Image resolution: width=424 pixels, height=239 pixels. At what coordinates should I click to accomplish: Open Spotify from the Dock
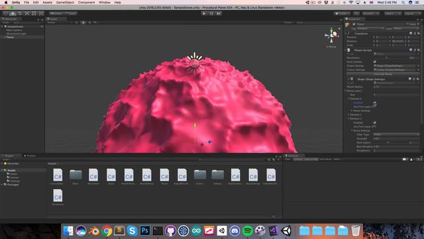[247, 231]
